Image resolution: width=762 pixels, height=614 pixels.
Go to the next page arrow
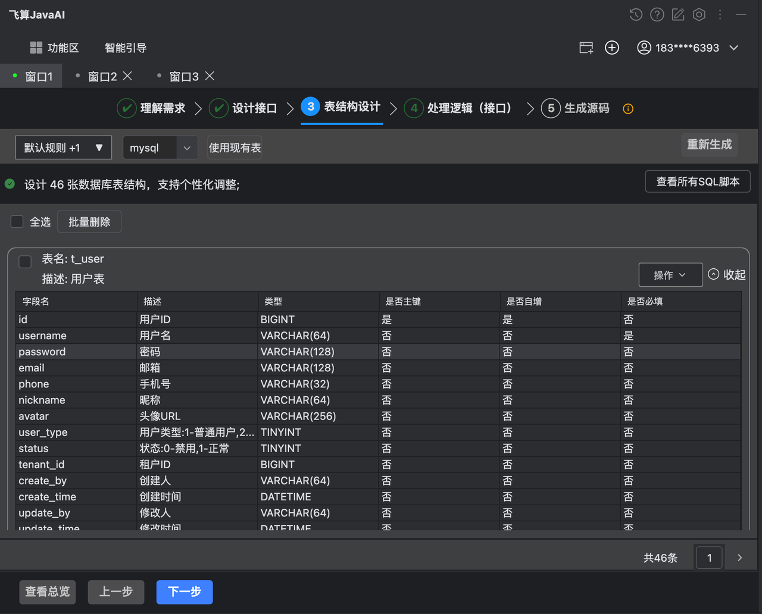[x=740, y=557]
